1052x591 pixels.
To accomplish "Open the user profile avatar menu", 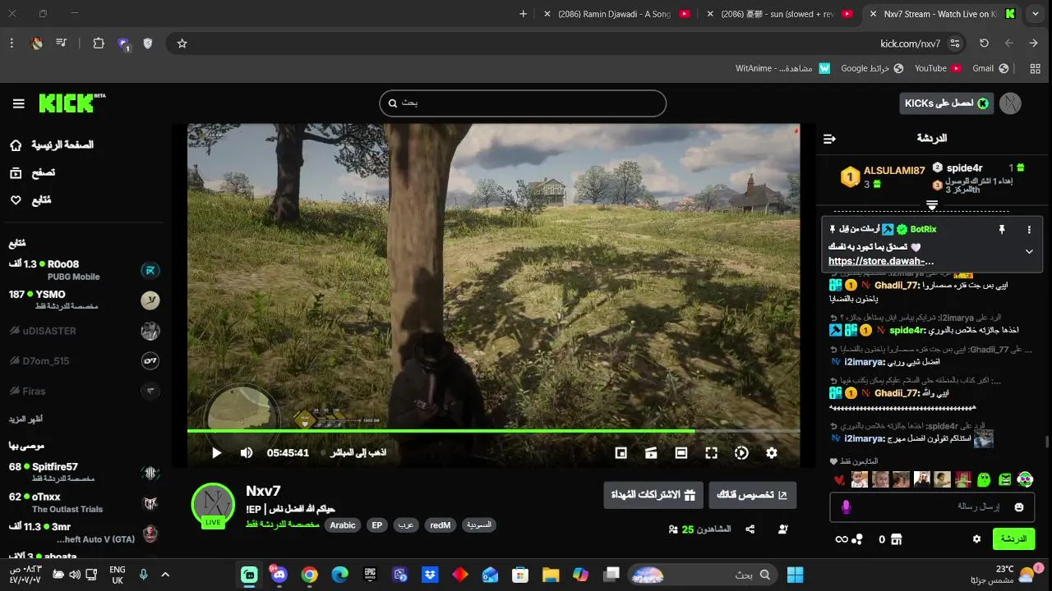I will coord(1010,103).
